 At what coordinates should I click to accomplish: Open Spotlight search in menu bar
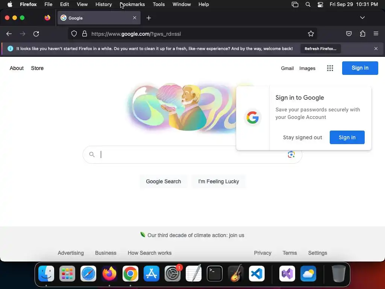pyautogui.click(x=308, y=5)
